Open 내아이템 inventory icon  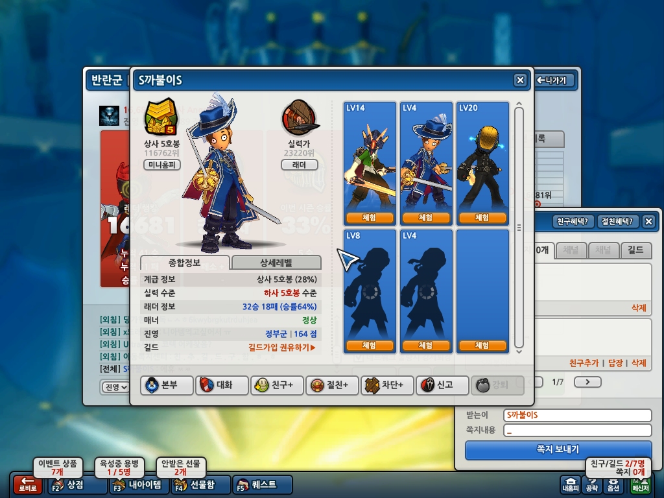pyautogui.click(x=139, y=485)
